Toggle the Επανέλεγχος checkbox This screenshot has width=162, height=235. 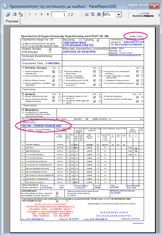[50, 52]
